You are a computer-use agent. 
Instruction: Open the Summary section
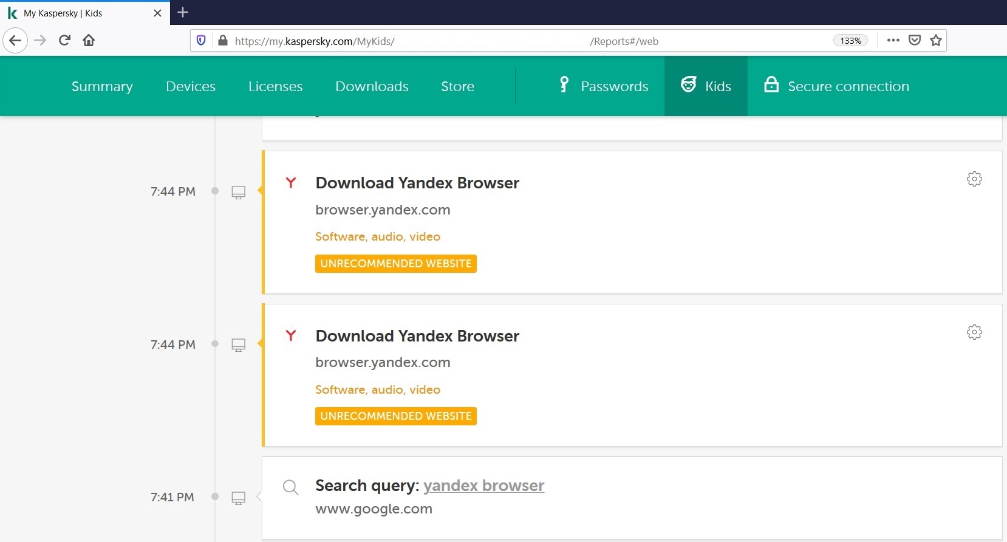tap(102, 86)
